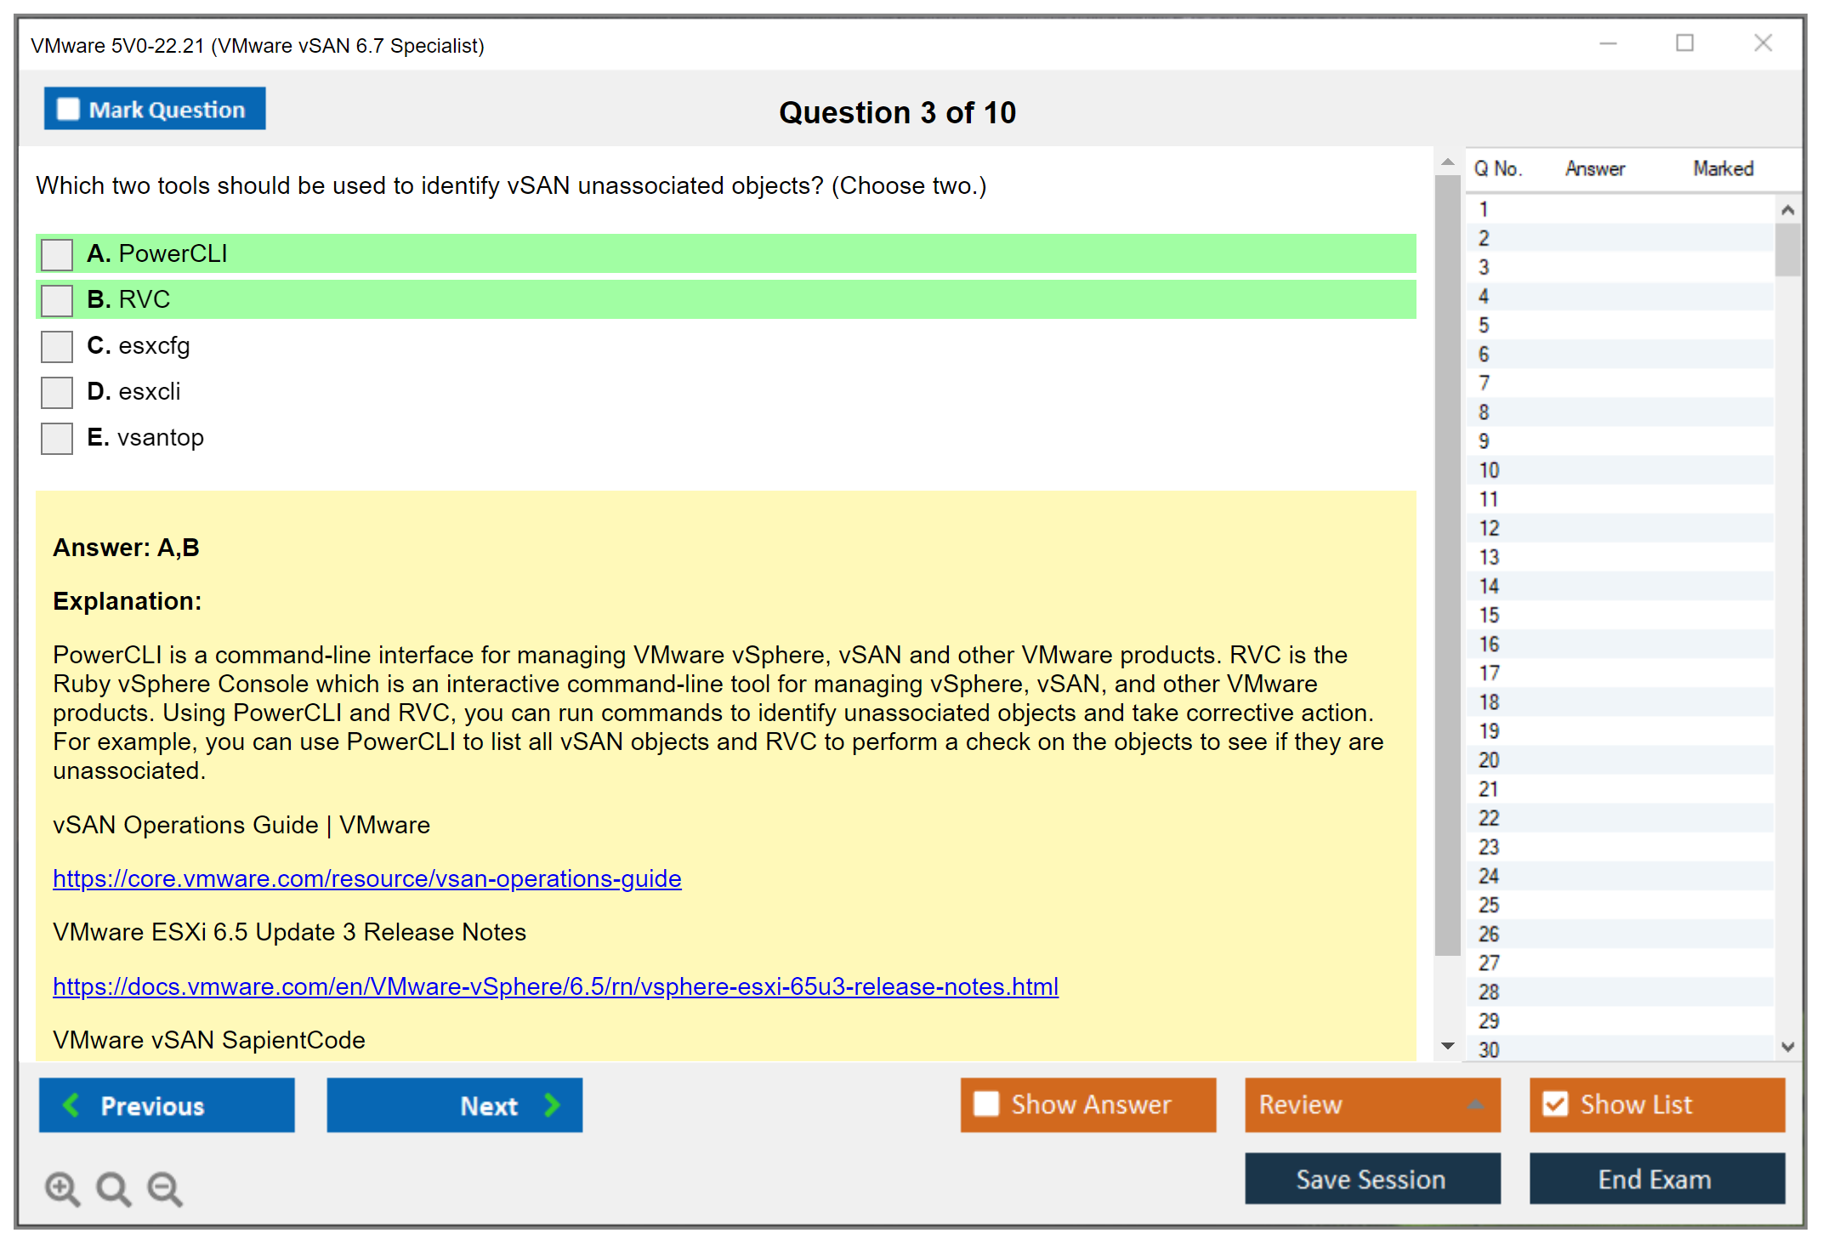1828x1250 pixels.
Task: Click the zoom out magnifier icon
Action: (x=164, y=1188)
